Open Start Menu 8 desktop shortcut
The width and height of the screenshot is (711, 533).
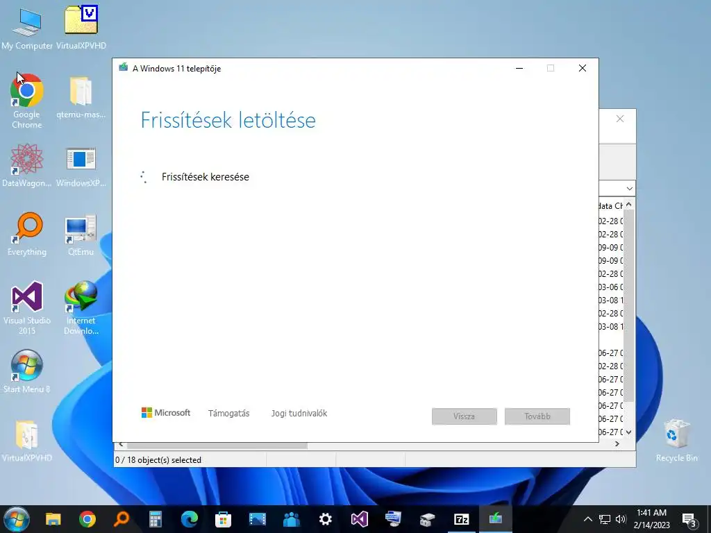coord(27,371)
